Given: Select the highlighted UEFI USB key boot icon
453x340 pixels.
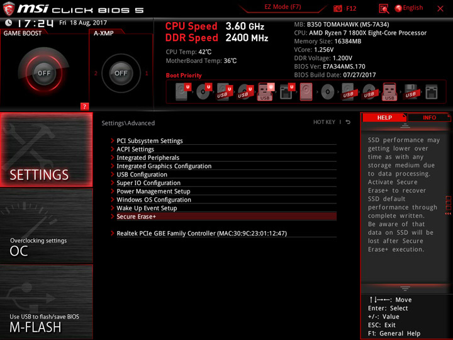Looking at the screenshot, I should point(266,92).
